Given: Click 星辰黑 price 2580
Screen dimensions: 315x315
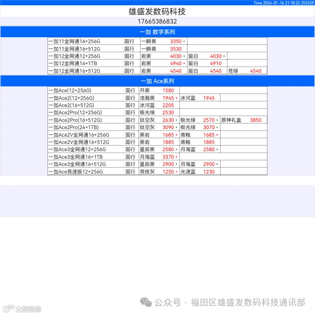Looking at the screenshot, I should coord(168,149).
